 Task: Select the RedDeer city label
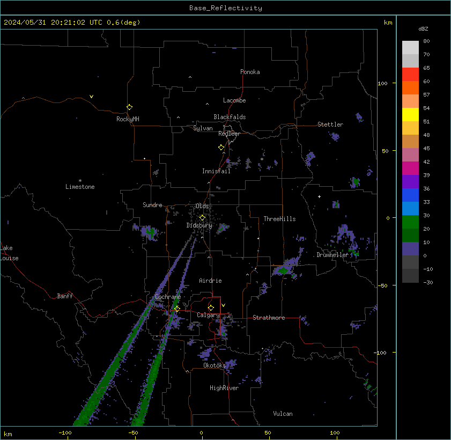(x=229, y=134)
